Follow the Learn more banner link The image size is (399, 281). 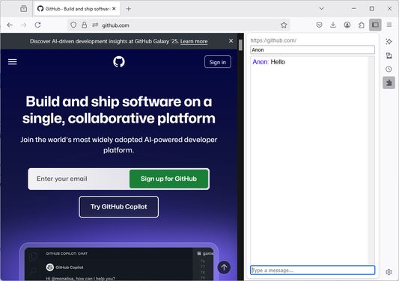click(194, 41)
